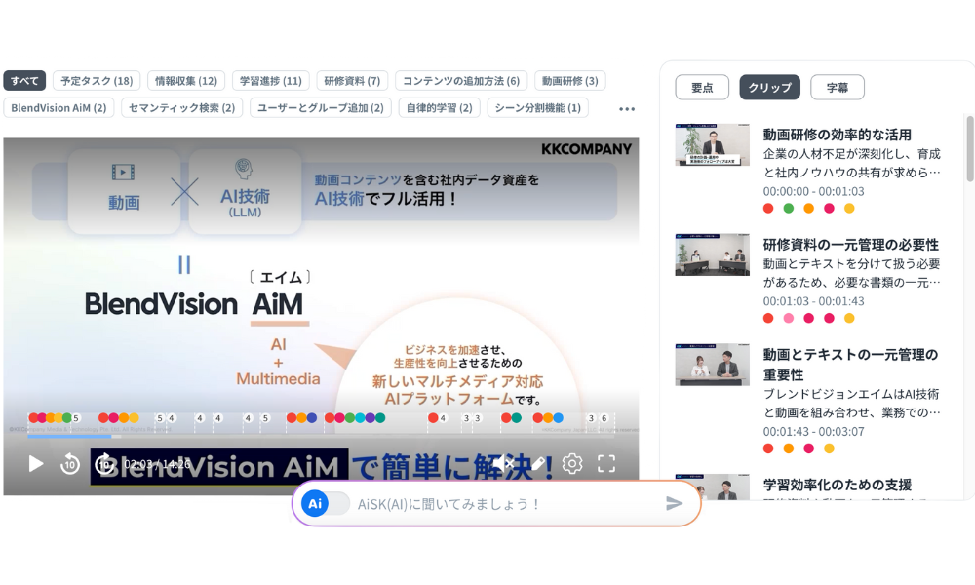The image size is (975, 585).
Task: Click timestamp 00:01:03 - 00:01:43
Action: click(813, 301)
